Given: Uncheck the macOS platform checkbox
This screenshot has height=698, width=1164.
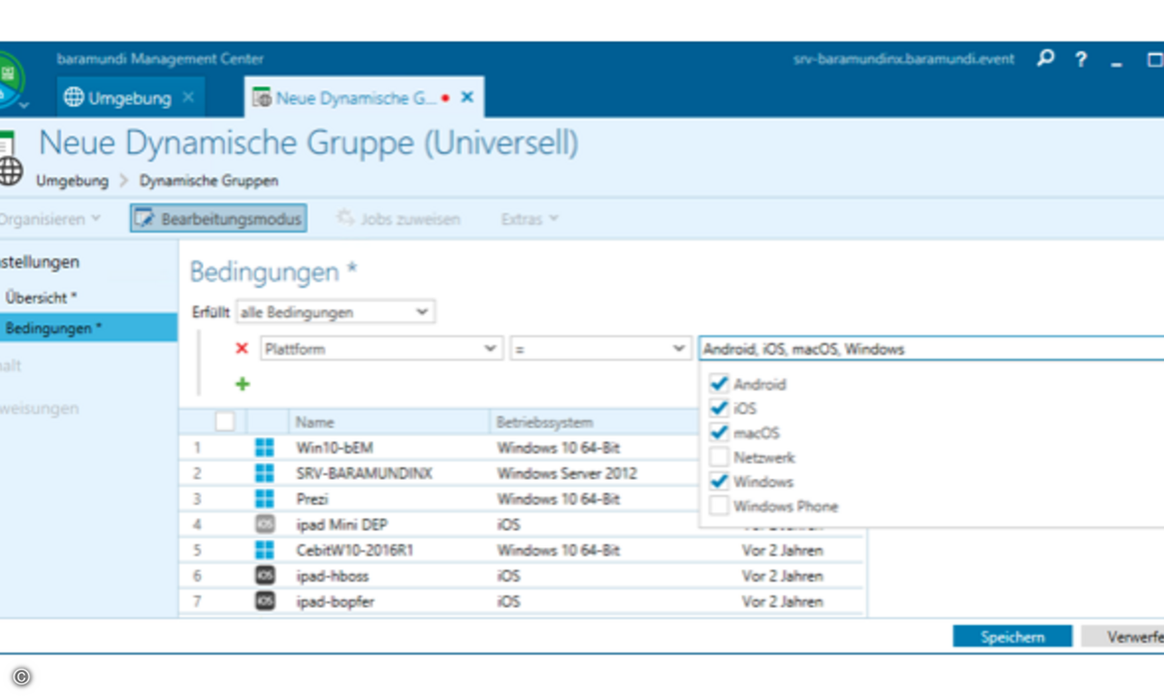Looking at the screenshot, I should (719, 432).
